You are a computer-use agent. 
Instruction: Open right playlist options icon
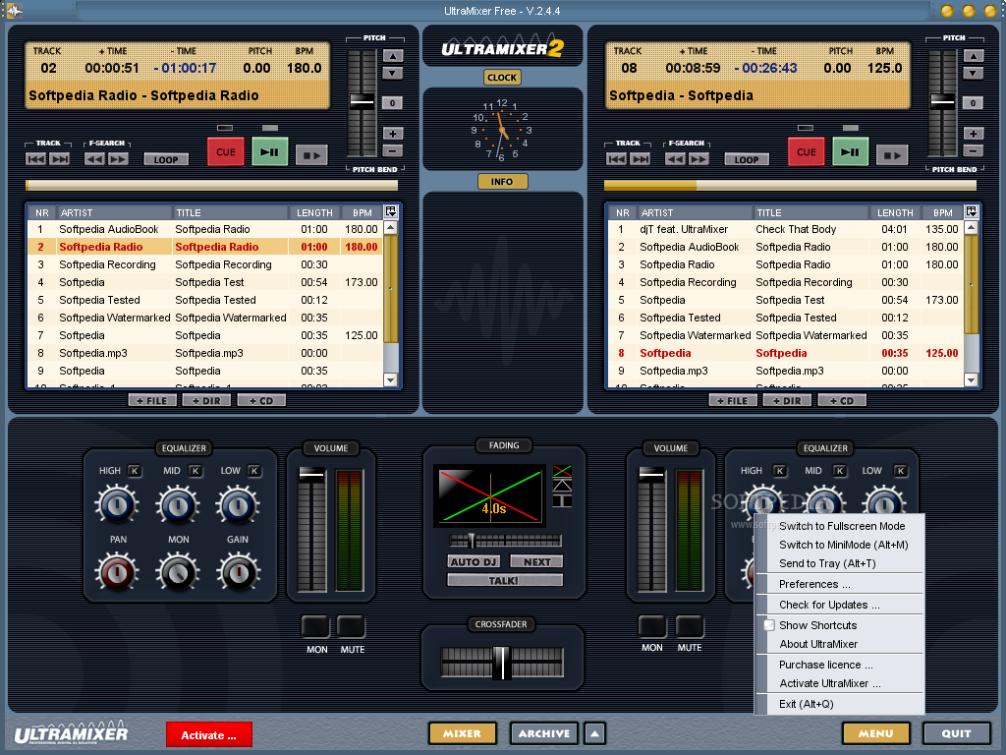pyautogui.click(x=972, y=211)
